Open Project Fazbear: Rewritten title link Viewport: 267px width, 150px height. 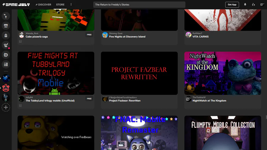[x=125, y=101]
